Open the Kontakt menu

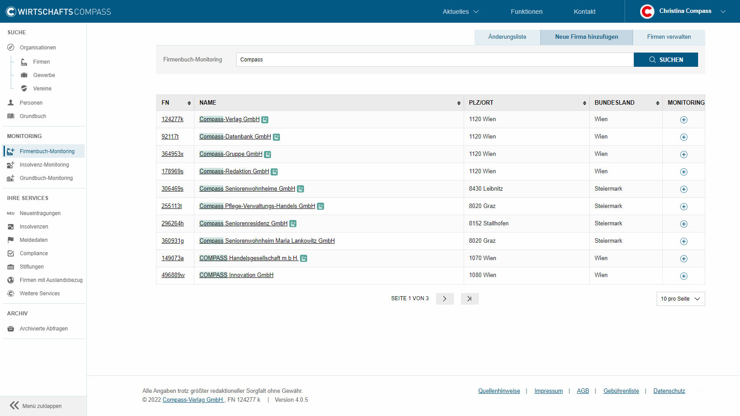click(x=584, y=12)
